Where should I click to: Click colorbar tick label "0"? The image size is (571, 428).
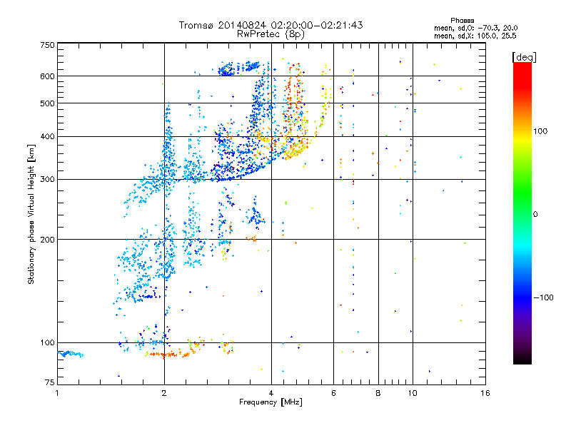[535, 215]
